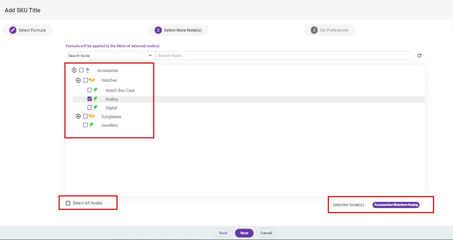
Task: Open the Select More Node(s) step
Action: pyautogui.click(x=178, y=30)
